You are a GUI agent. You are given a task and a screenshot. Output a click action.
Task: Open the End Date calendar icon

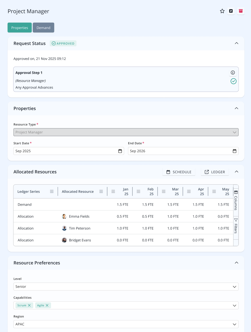tap(235, 151)
